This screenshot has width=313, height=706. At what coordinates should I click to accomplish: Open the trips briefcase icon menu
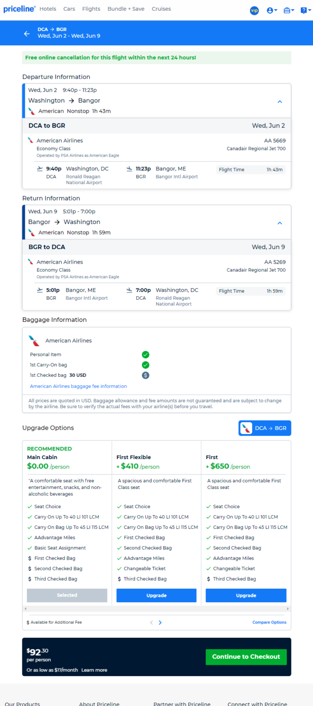click(289, 10)
